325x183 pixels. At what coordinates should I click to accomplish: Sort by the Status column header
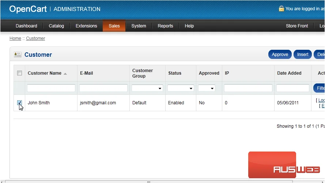point(175,73)
